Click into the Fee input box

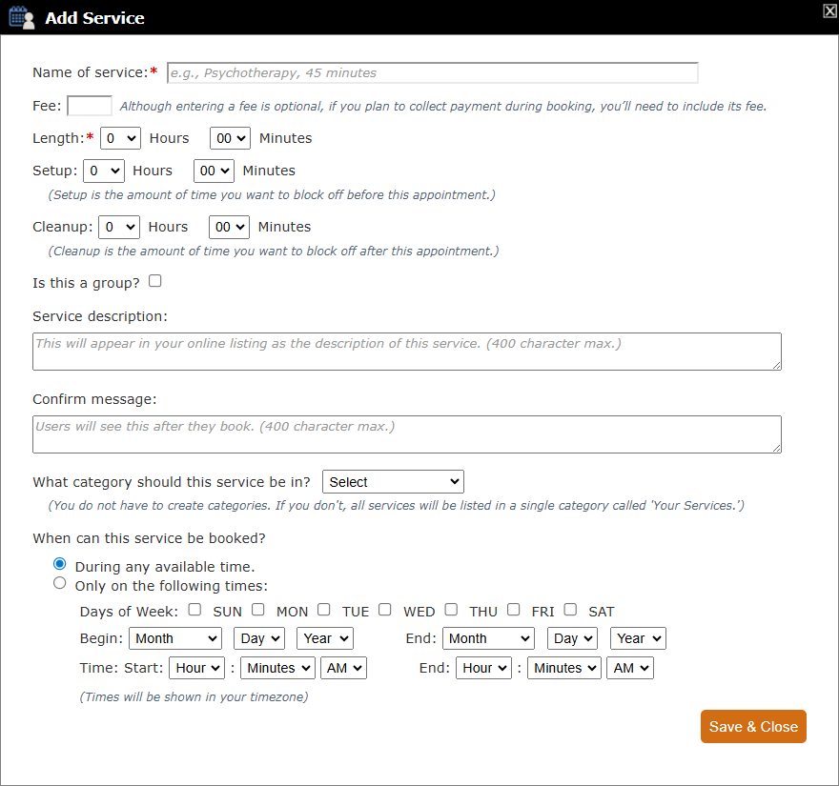click(90, 106)
